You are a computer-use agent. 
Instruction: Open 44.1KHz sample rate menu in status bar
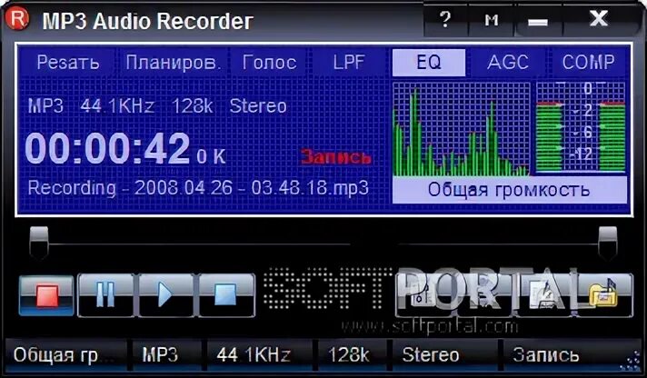pos(260,355)
